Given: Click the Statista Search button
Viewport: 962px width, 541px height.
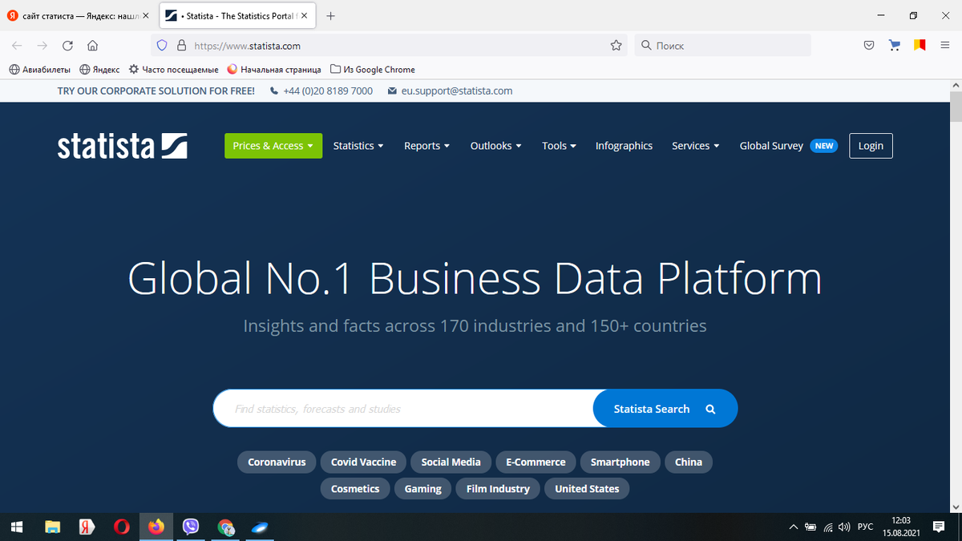Looking at the screenshot, I should [x=665, y=409].
